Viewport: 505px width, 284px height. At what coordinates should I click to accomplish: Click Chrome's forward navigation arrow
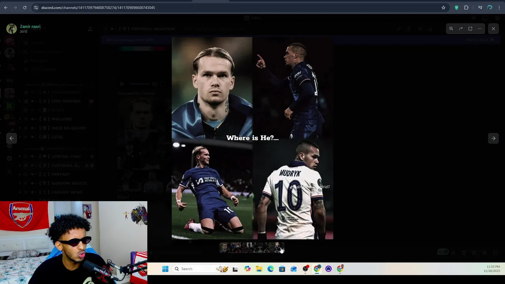(x=15, y=7)
